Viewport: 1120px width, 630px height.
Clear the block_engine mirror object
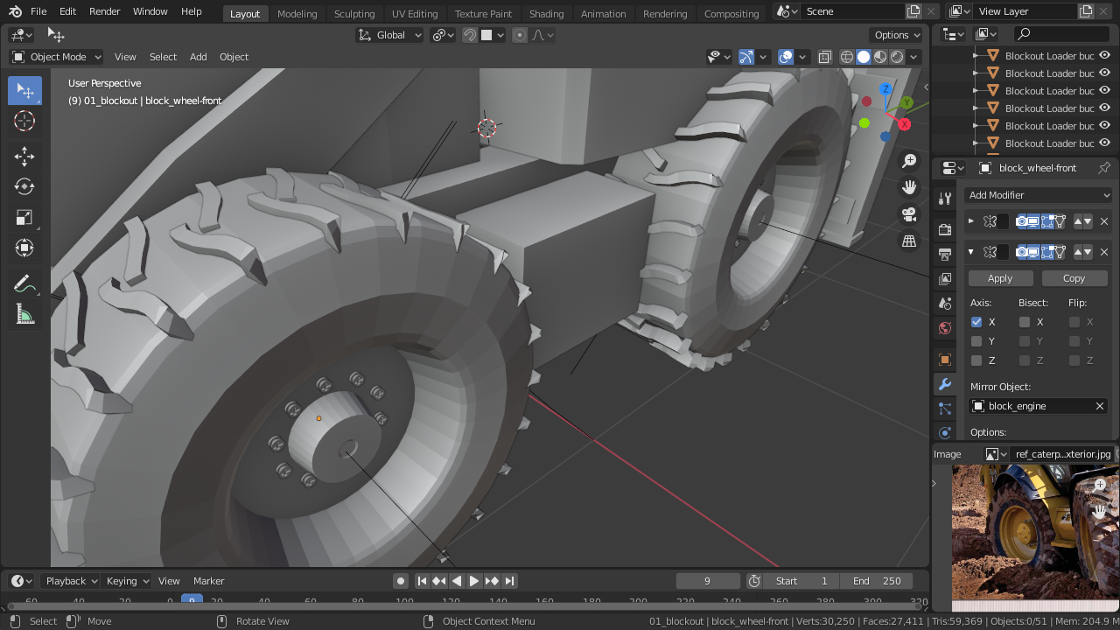click(1100, 406)
